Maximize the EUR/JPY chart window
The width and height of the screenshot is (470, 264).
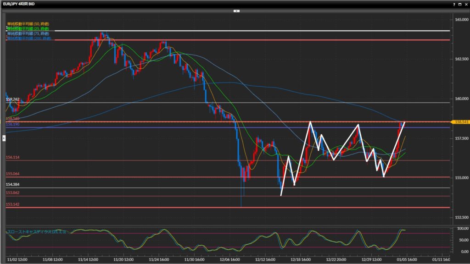click(459, 4)
